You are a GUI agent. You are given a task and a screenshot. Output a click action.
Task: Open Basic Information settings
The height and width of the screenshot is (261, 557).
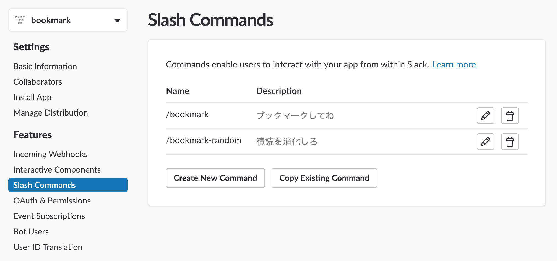pyautogui.click(x=45, y=66)
